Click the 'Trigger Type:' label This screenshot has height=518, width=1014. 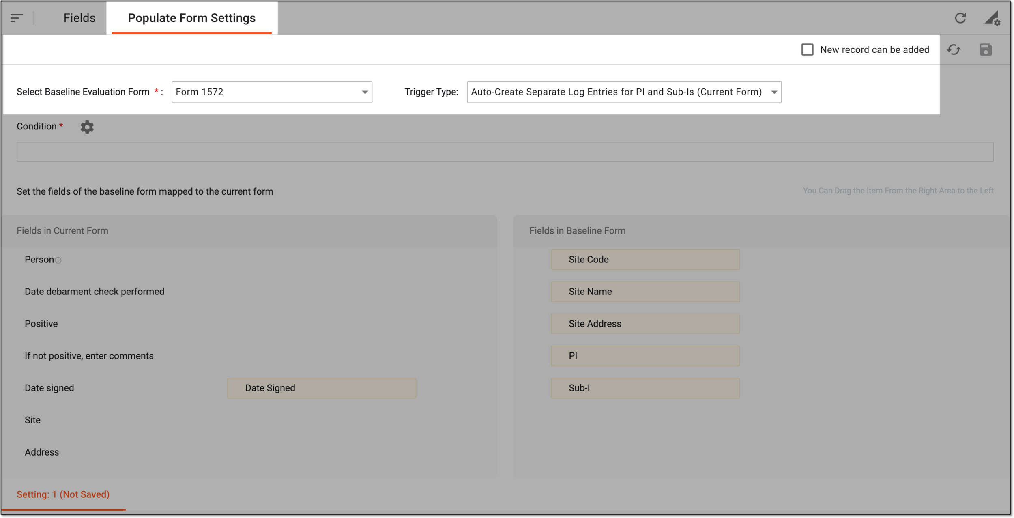431,92
